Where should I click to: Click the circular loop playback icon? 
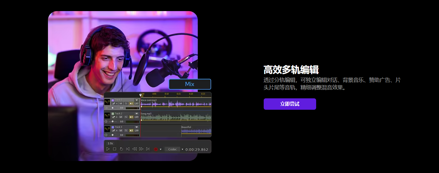tap(121, 149)
